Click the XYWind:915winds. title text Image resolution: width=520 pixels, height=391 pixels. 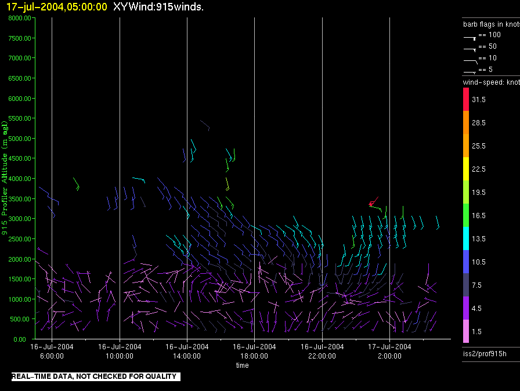[x=158, y=6]
